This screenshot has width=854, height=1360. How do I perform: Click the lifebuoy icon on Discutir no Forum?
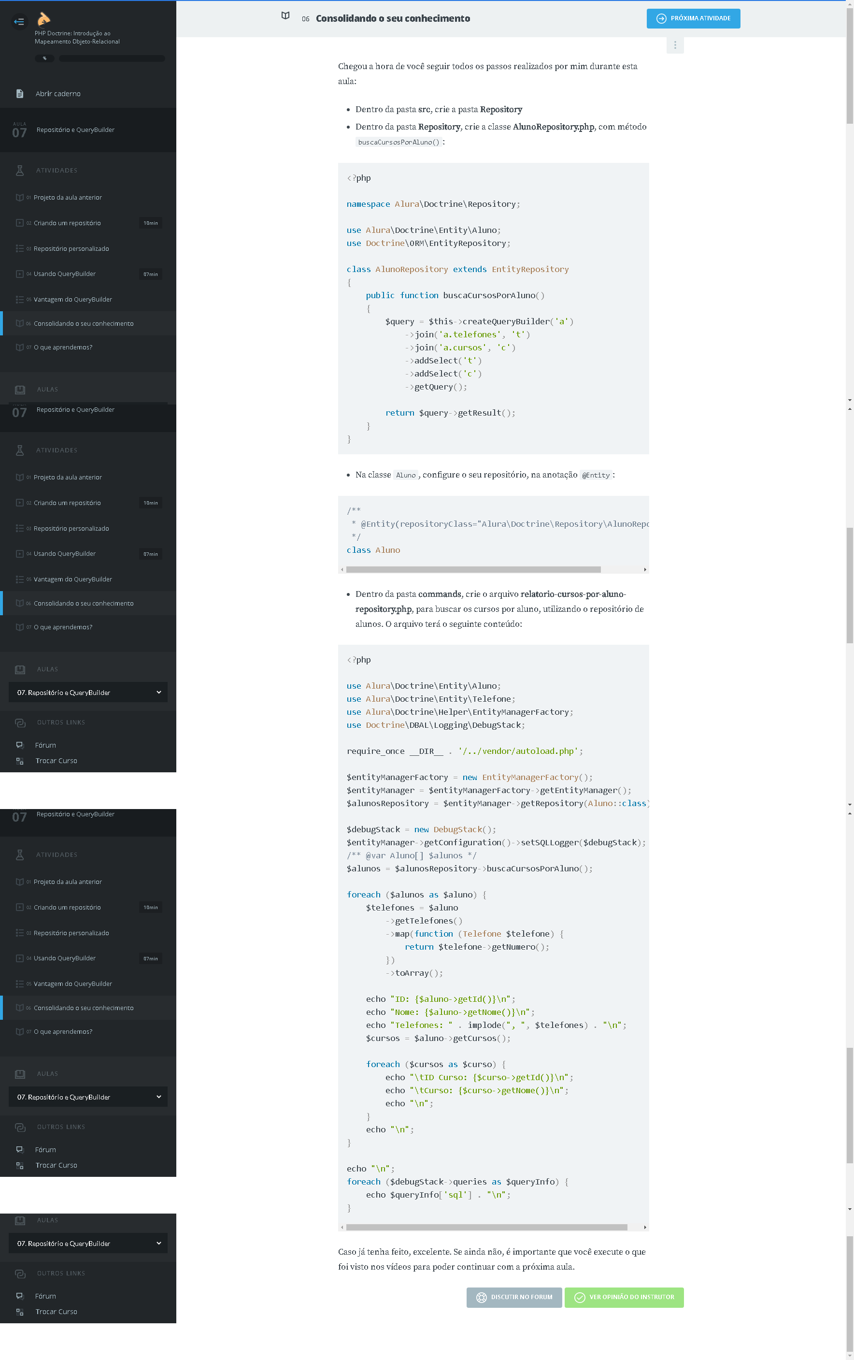point(481,1297)
